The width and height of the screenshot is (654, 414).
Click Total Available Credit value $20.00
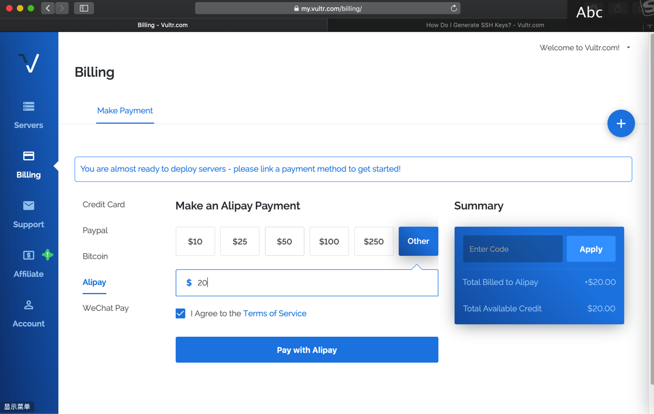click(x=601, y=309)
